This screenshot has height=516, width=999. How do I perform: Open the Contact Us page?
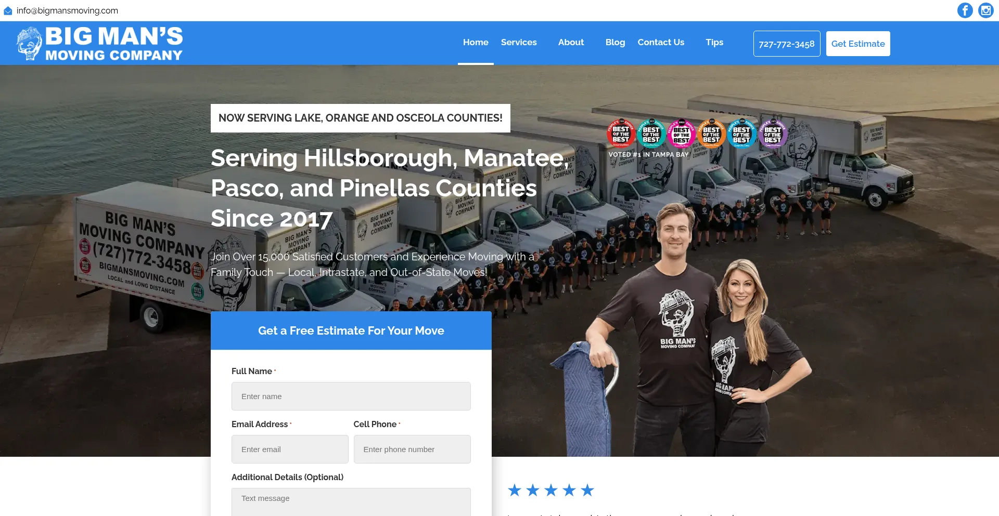click(x=661, y=43)
